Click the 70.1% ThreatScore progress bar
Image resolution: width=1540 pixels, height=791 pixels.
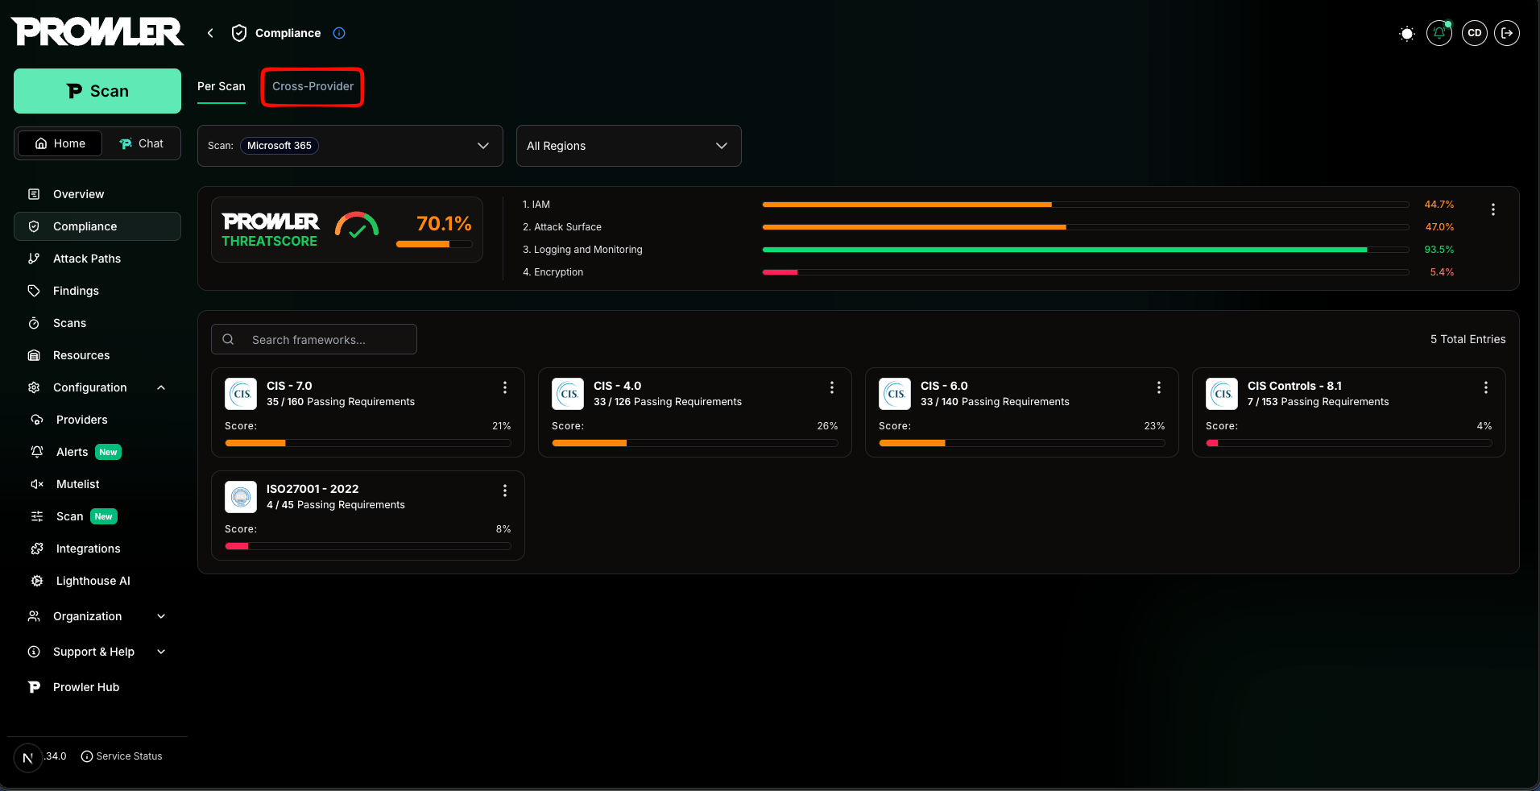pos(434,244)
